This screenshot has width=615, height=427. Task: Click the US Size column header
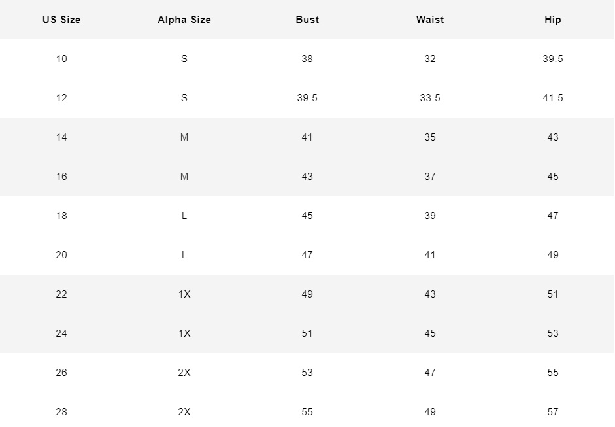[x=61, y=20]
